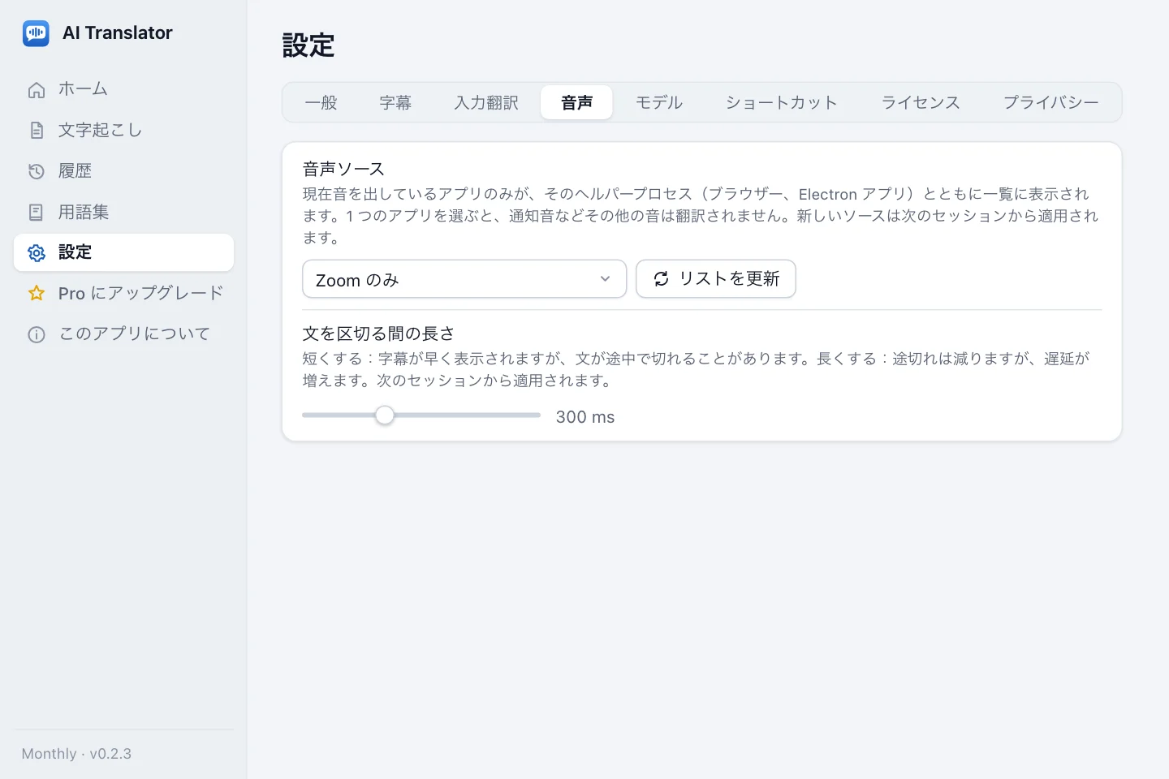The width and height of the screenshot is (1169, 779).
Task: Click the refresh icon in リストを更新
Action: pyautogui.click(x=661, y=279)
